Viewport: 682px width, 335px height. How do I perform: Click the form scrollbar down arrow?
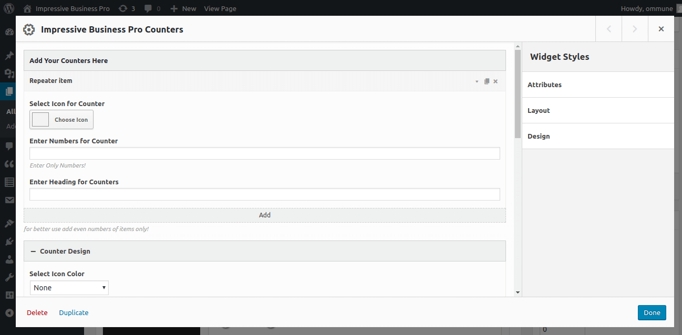(518, 292)
